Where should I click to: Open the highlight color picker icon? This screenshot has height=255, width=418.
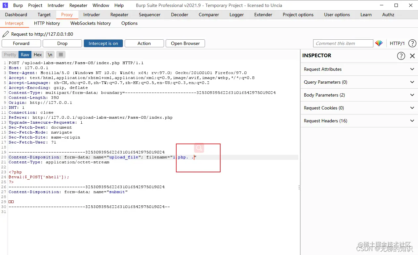379,43
